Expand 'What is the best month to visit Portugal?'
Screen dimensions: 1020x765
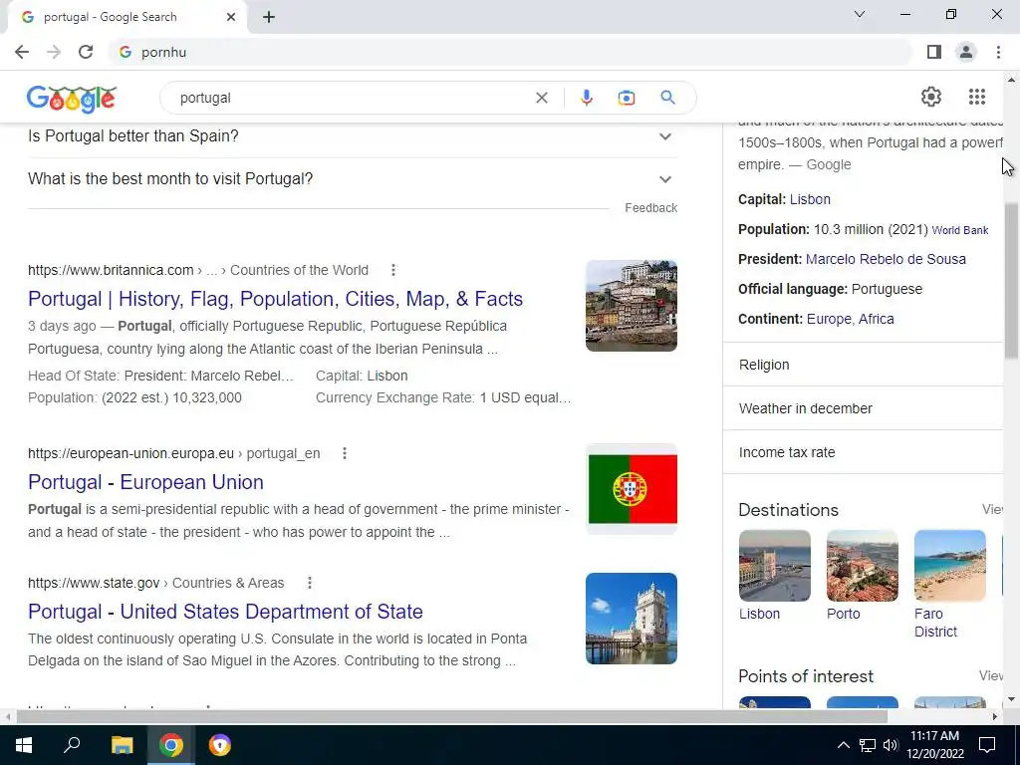353,179
